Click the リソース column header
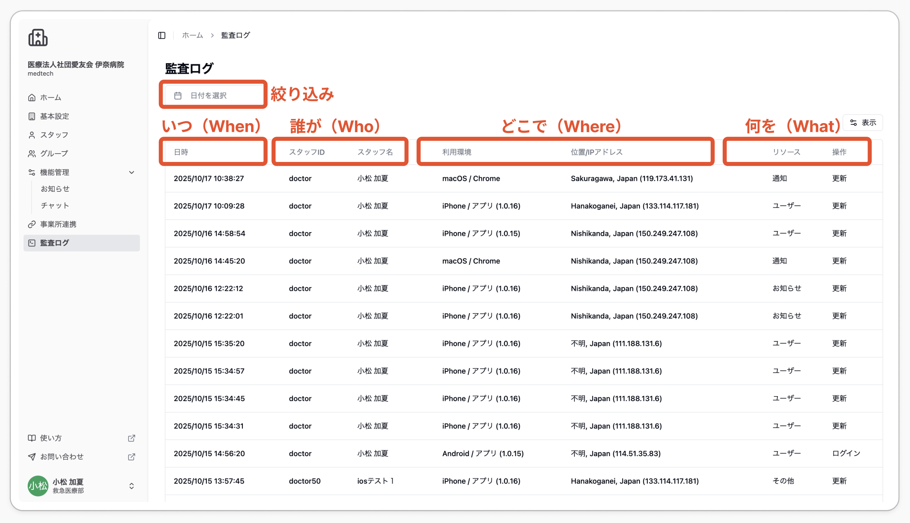910x523 pixels. tap(786, 152)
